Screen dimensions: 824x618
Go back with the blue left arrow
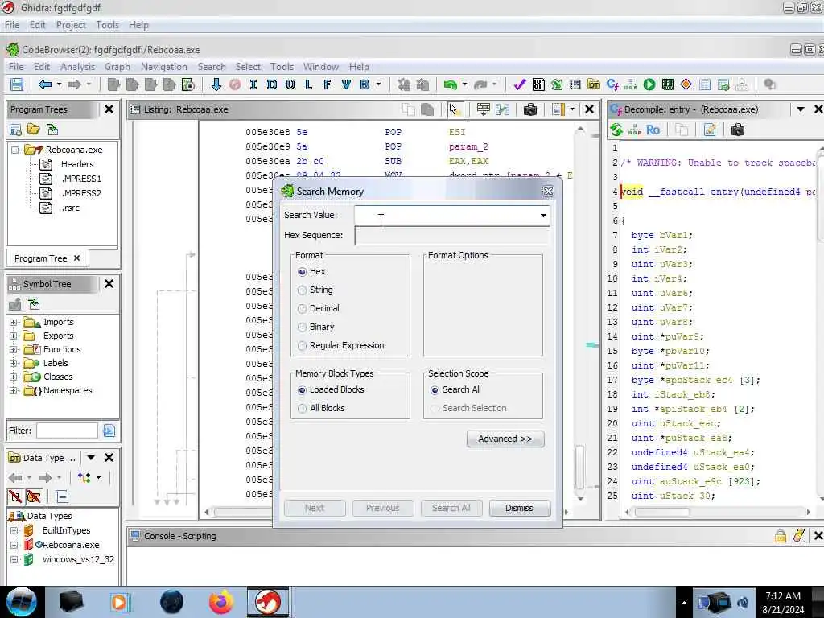(45, 84)
